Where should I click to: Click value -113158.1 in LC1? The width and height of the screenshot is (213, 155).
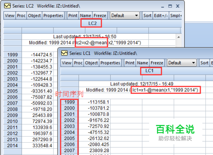click(x=98, y=102)
